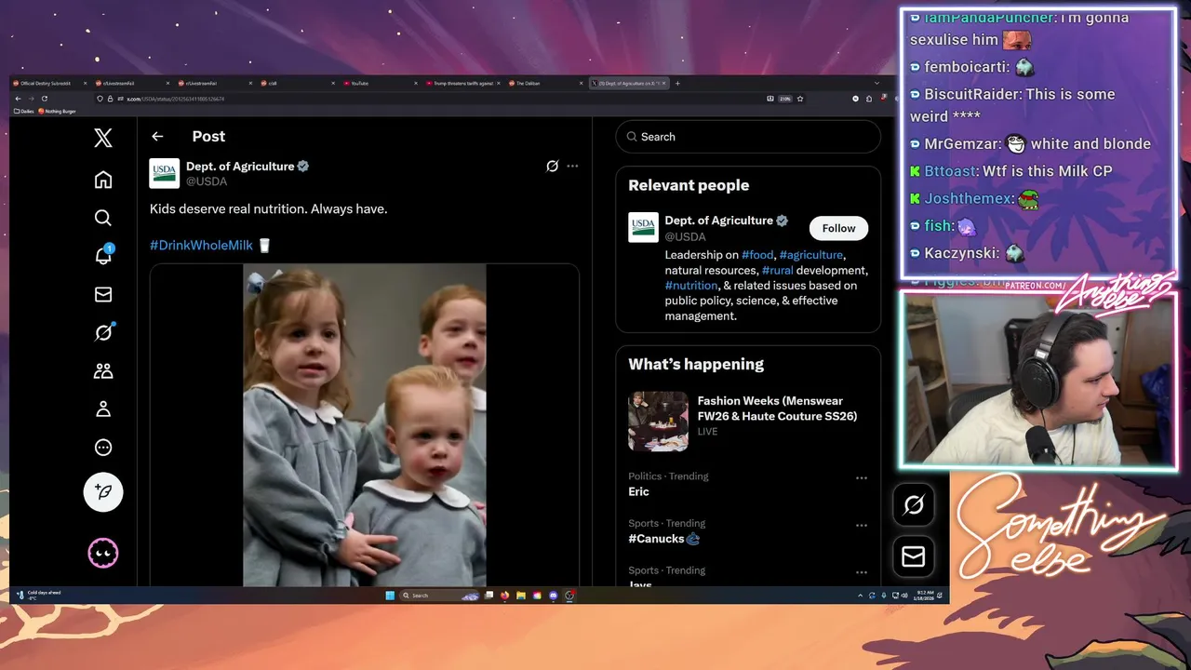Screen dimensions: 1191x670
Task: Click the browser reload button
Action: (x=44, y=99)
